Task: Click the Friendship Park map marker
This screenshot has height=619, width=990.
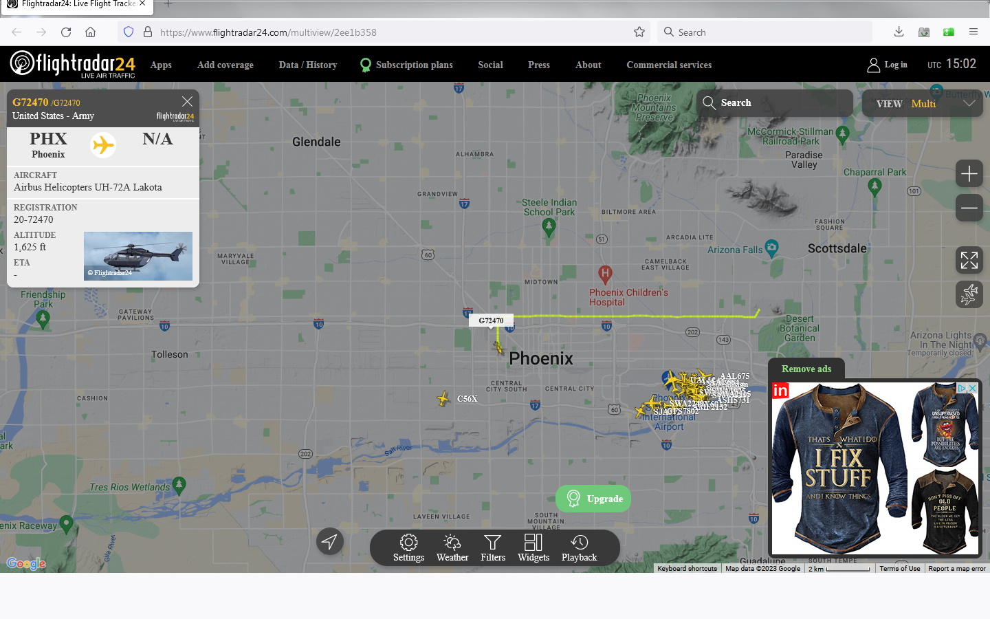Action: click(43, 319)
